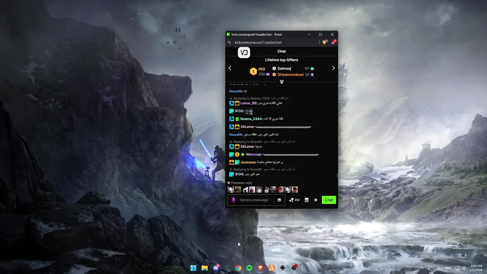Screen dimensions: 487x274
Task: Open the volume tray icon
Action: (464, 268)
